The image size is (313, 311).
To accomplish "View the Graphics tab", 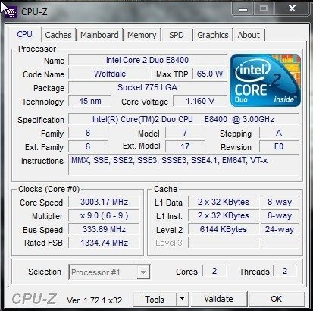I will coord(213,35).
